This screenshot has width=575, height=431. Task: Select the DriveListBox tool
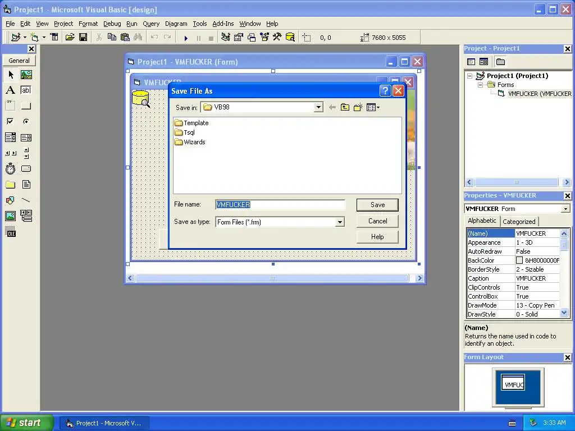[x=26, y=168]
